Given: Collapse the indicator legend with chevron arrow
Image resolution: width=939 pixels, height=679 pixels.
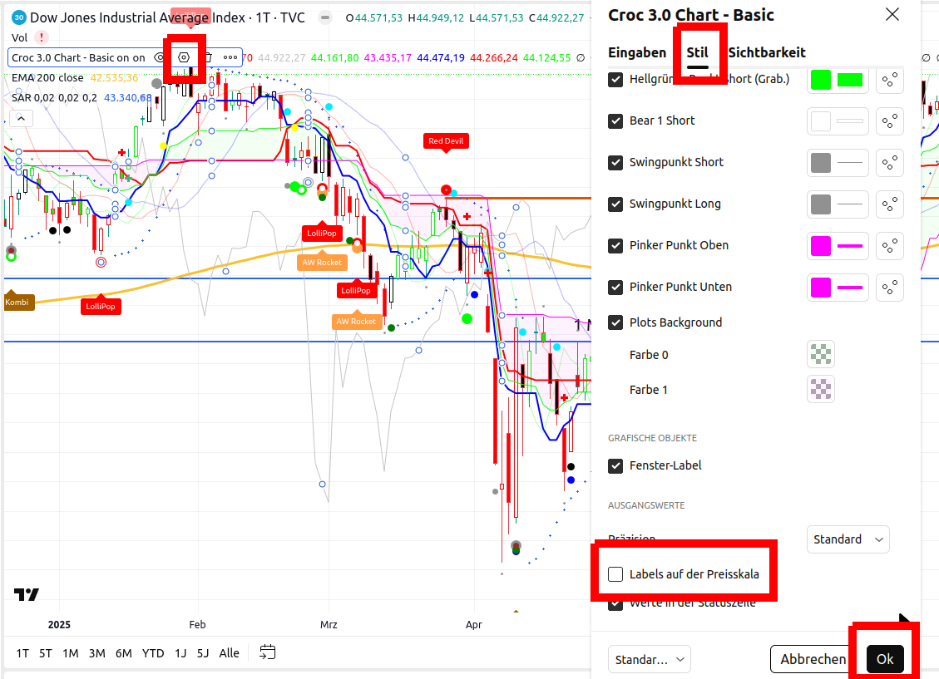Looking at the screenshot, I should [x=21, y=119].
